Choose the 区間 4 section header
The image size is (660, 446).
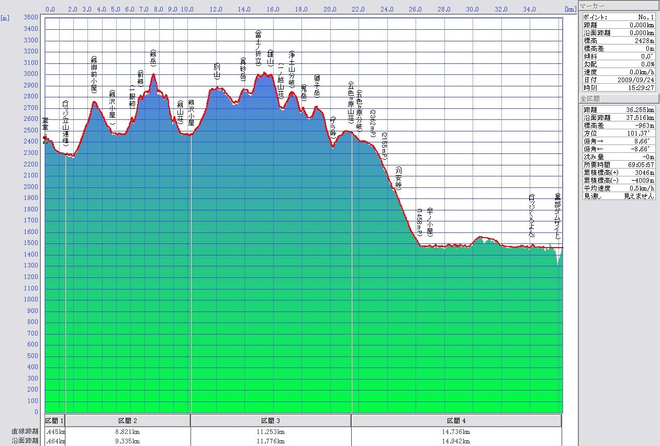[456, 420]
